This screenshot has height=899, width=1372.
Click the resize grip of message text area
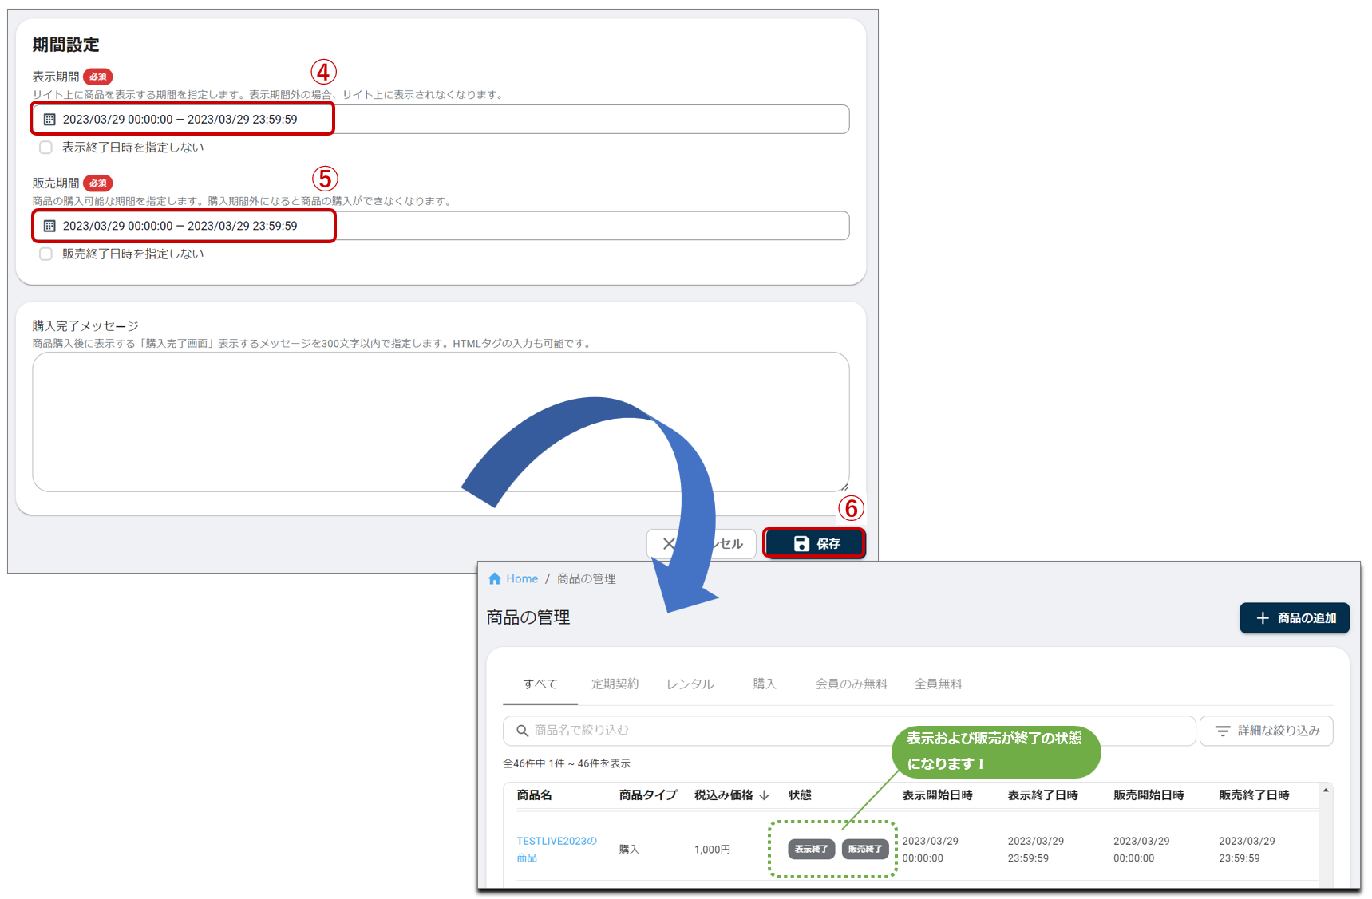click(x=844, y=487)
